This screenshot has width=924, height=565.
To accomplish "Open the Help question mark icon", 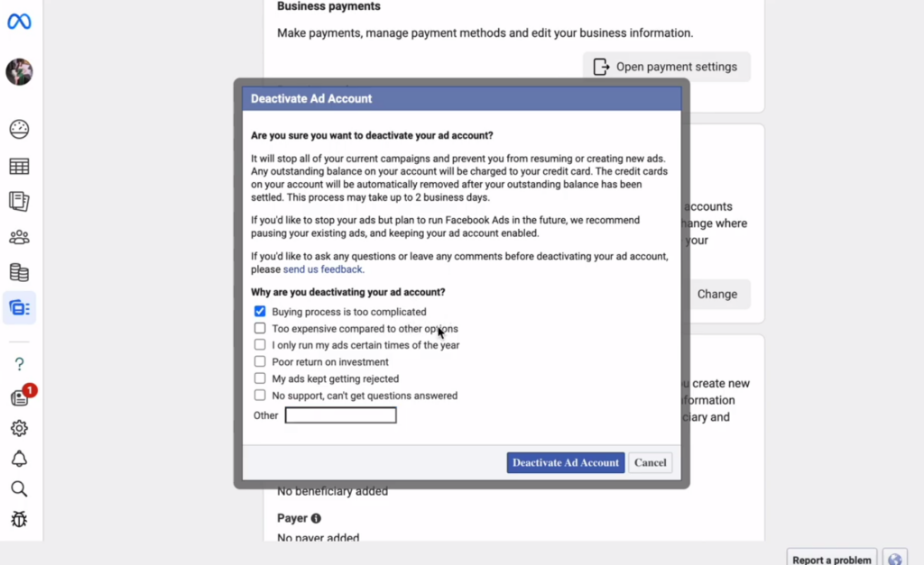I will click(19, 363).
